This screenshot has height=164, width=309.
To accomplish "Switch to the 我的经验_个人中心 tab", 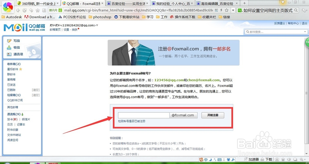I will pos(173,3).
